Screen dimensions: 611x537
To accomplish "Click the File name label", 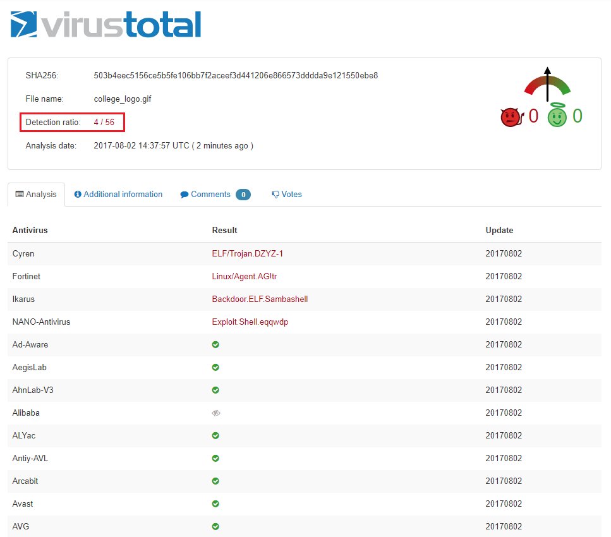I will 44,99.
